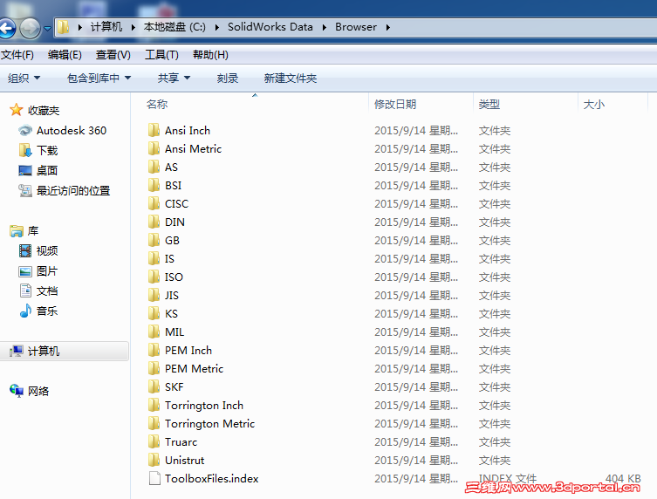Click the 刻录 toolbar button
Viewport: 657px width, 499px height.
tap(228, 78)
